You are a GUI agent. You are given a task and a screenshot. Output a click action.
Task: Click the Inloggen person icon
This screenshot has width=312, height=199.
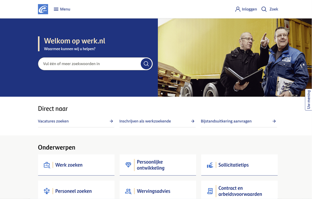click(x=238, y=9)
